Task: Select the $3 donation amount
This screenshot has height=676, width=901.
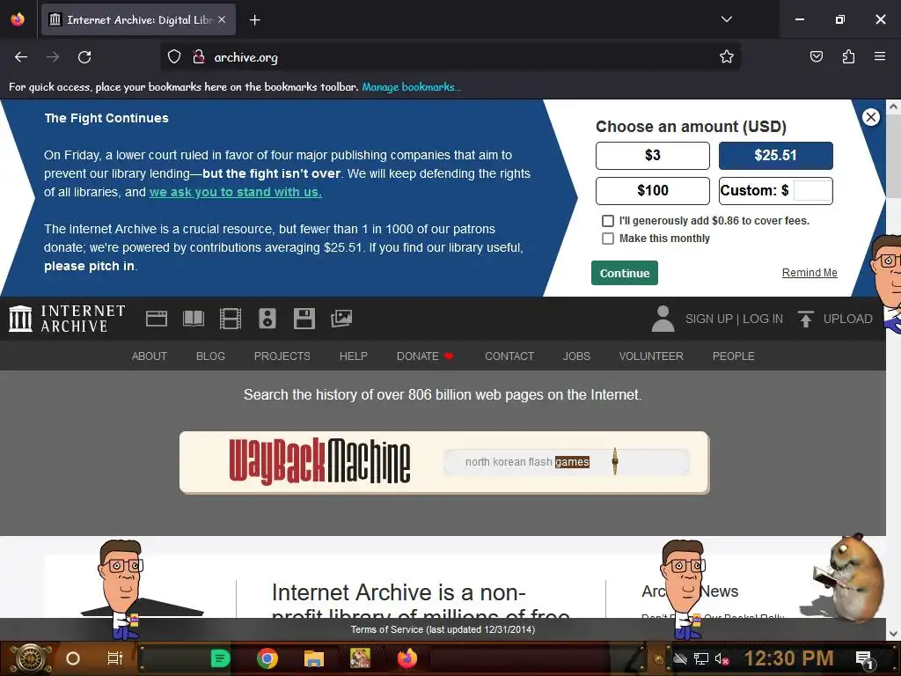Action: coord(652,156)
